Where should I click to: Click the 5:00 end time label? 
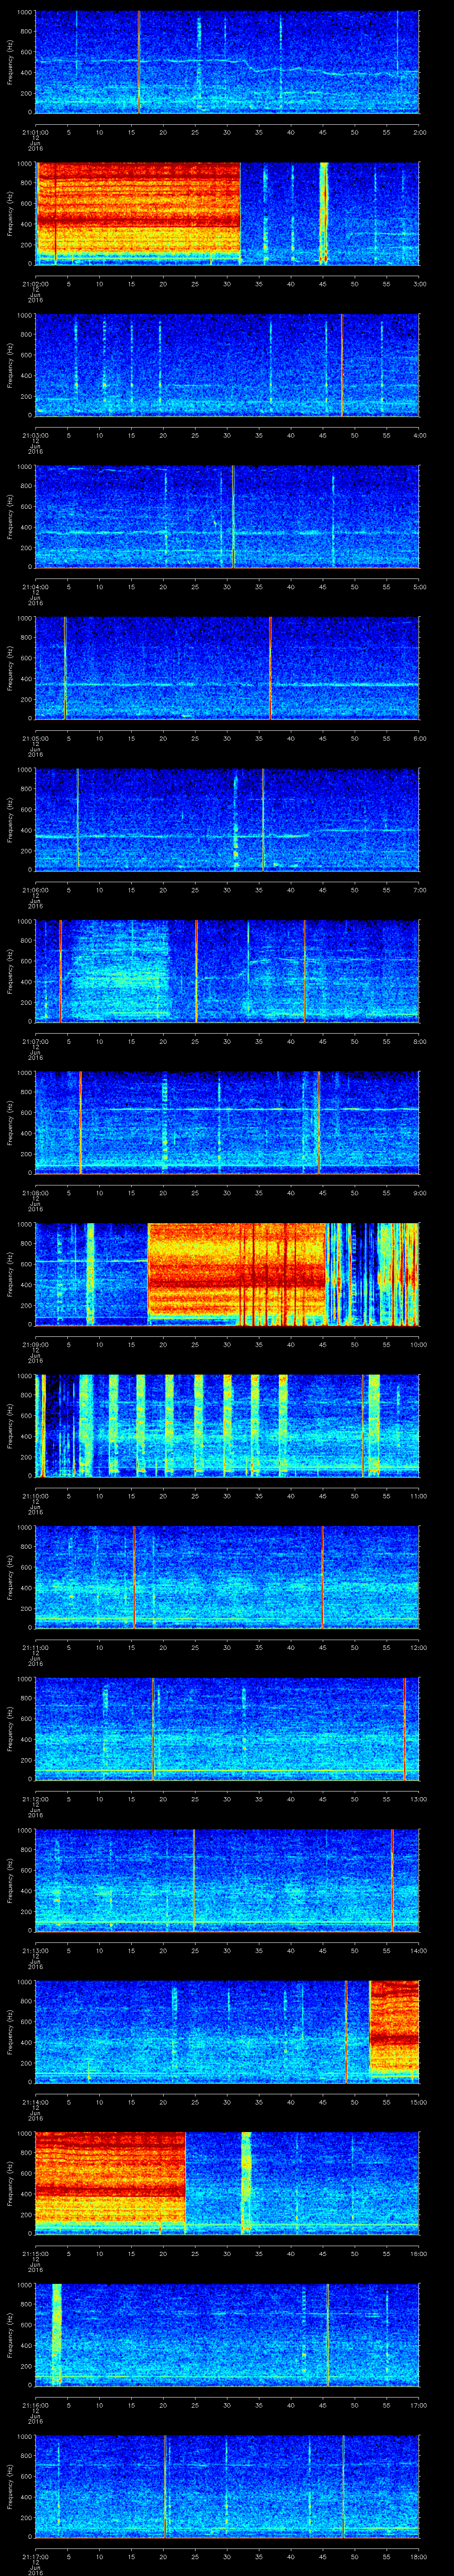[x=419, y=586]
